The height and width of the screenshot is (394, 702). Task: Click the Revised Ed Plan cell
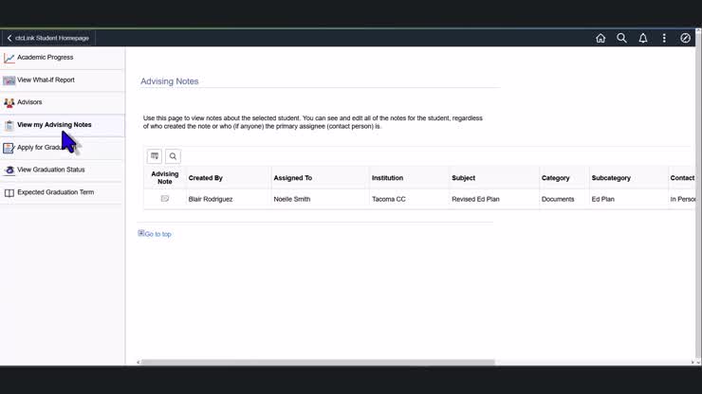pyautogui.click(x=475, y=199)
